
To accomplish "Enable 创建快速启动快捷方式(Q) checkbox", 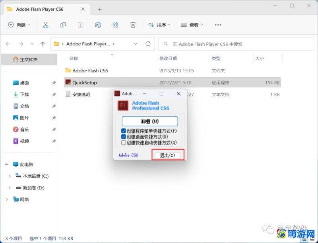I will (123, 143).
